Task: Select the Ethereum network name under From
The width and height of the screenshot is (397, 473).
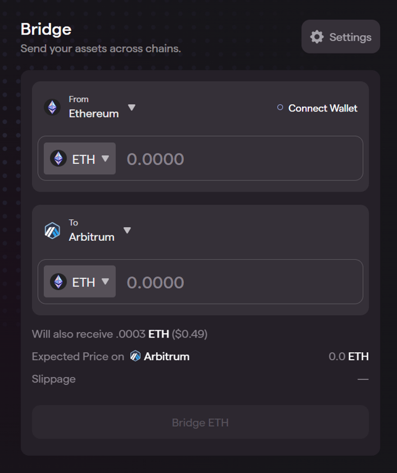Action: click(x=94, y=113)
